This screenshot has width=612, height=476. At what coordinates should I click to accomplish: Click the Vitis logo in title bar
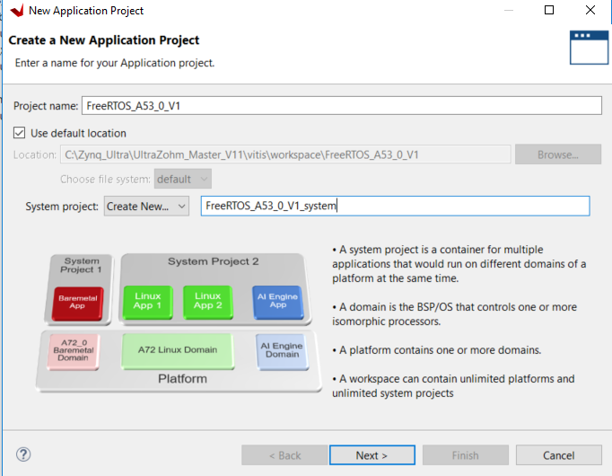click(x=15, y=11)
